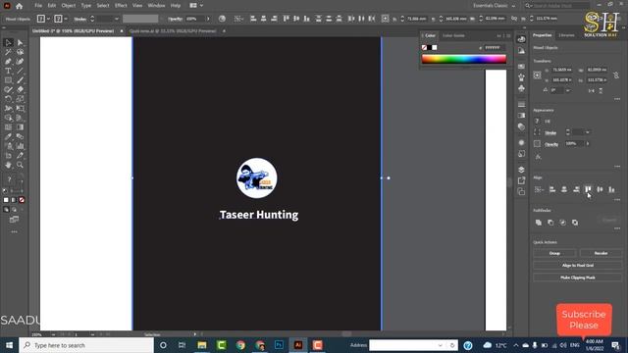This screenshot has width=628, height=353.
Task: Click Pathfinder Exclude icon
Action: click(x=575, y=223)
